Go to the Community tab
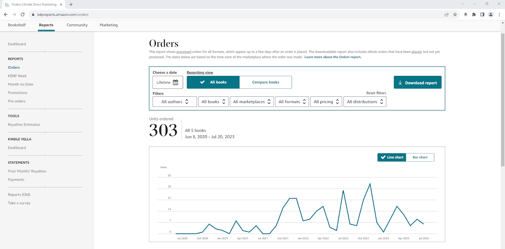 click(77, 25)
